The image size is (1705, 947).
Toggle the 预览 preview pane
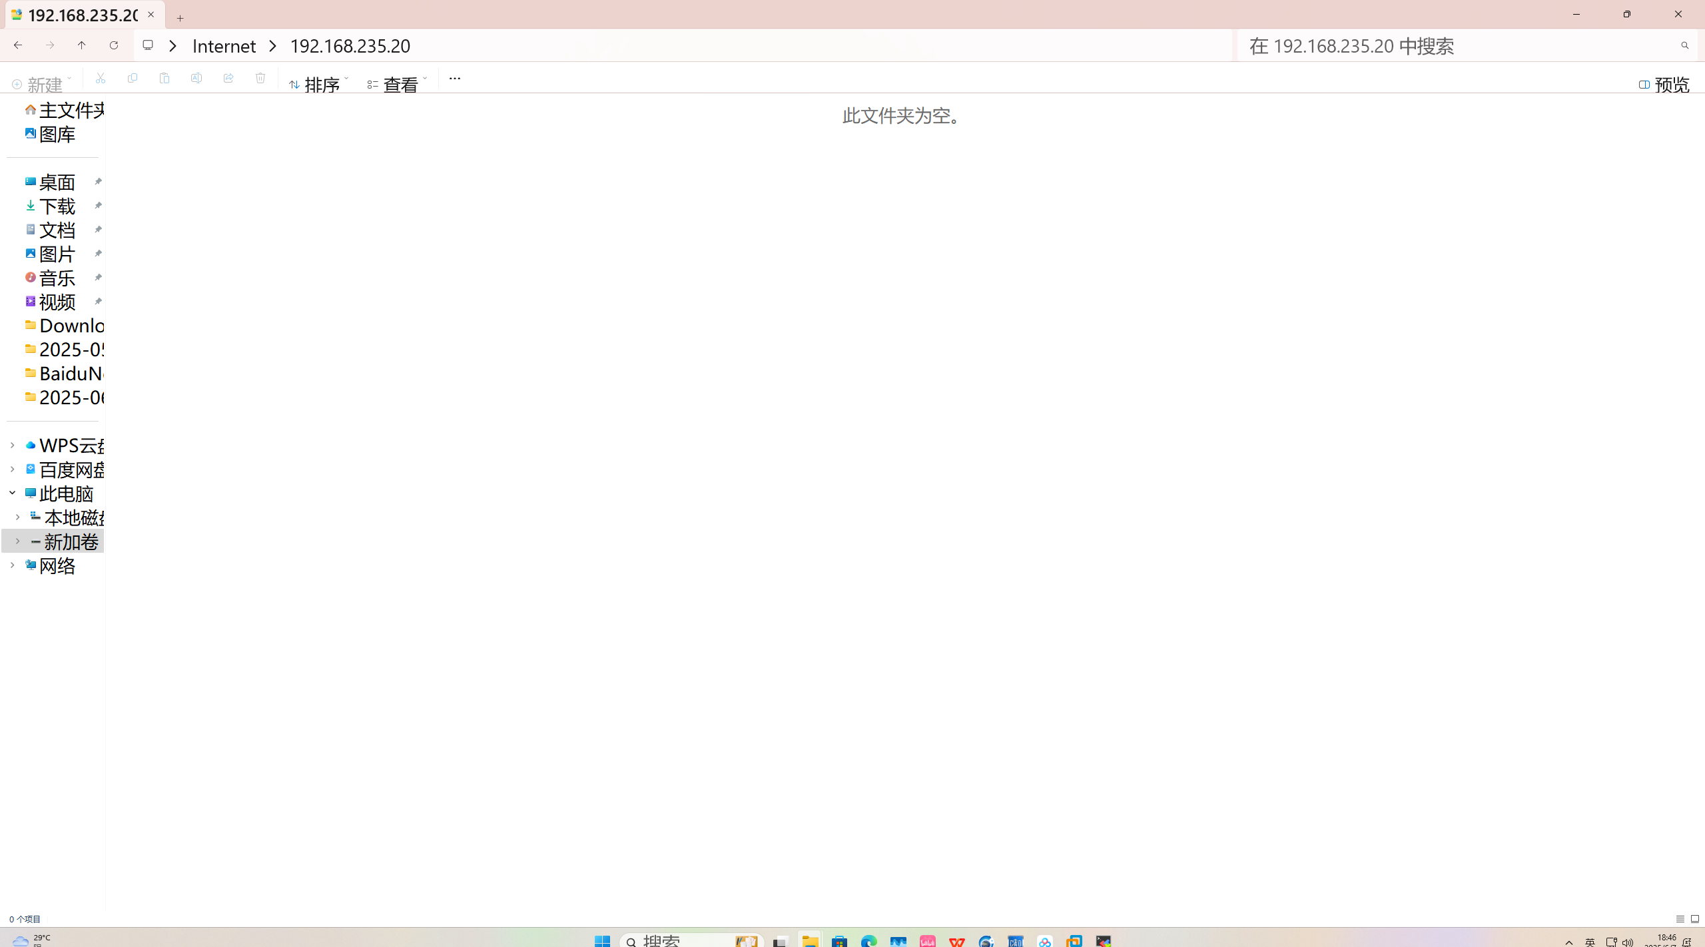click(x=1664, y=85)
